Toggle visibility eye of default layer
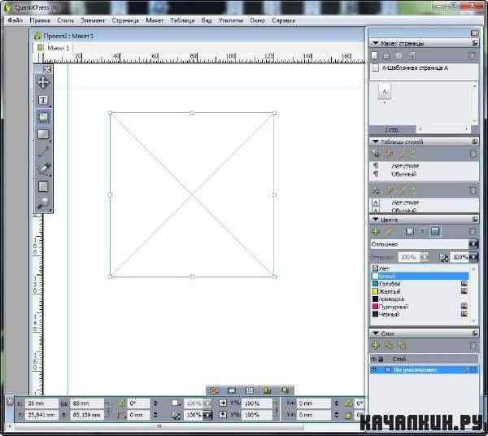488x436 pixels. tap(374, 370)
